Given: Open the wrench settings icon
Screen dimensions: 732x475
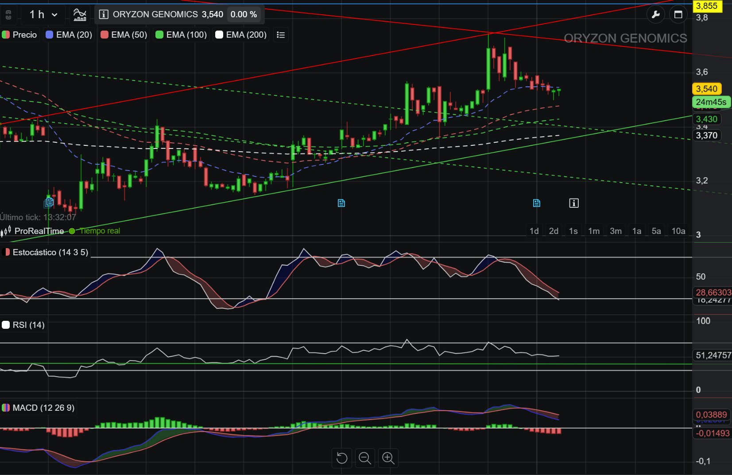Looking at the screenshot, I should pyautogui.click(x=656, y=15).
